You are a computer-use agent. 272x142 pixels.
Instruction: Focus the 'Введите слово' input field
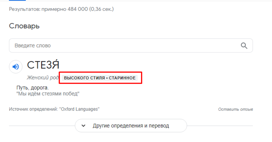(122, 46)
